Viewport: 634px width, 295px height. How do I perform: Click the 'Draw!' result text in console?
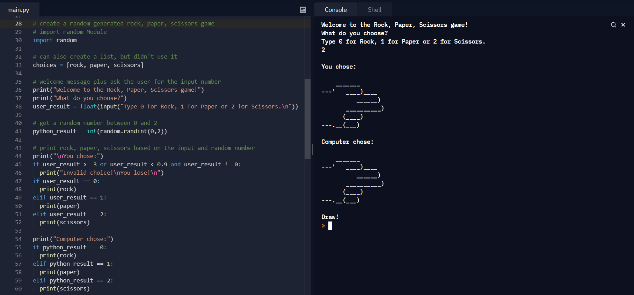[x=330, y=217]
